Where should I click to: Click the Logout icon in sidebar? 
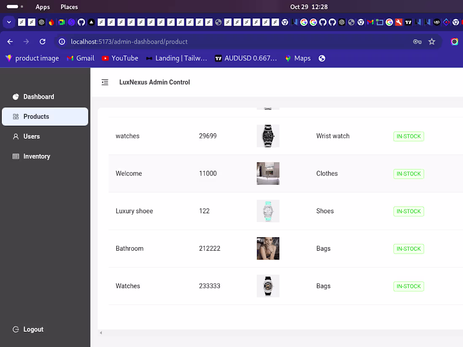(16, 329)
